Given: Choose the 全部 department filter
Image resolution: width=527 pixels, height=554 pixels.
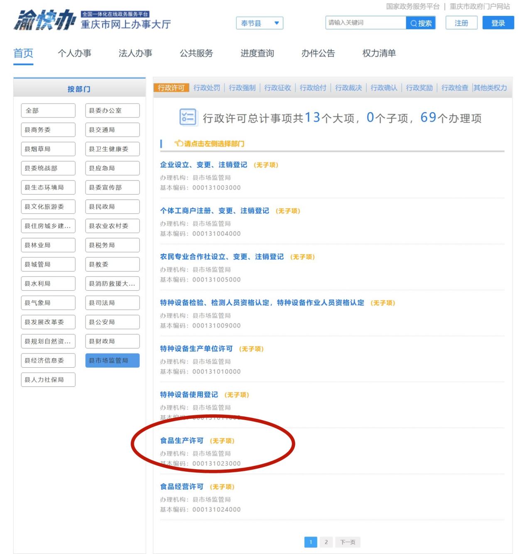Looking at the screenshot, I should tap(48, 111).
